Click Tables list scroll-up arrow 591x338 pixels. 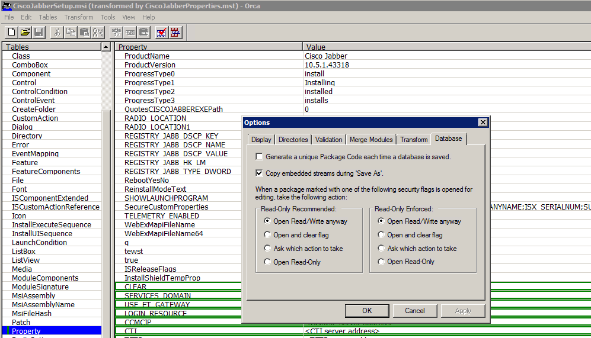[106, 47]
